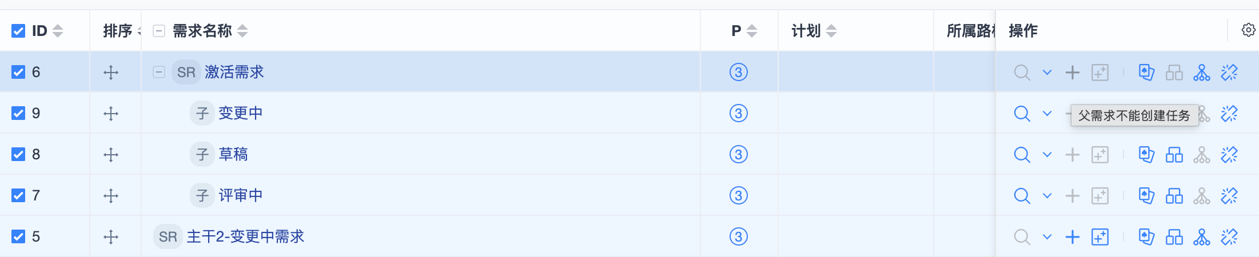Click the move handle for requirement 8
Screen dimensions: 1259x257
click(x=111, y=155)
